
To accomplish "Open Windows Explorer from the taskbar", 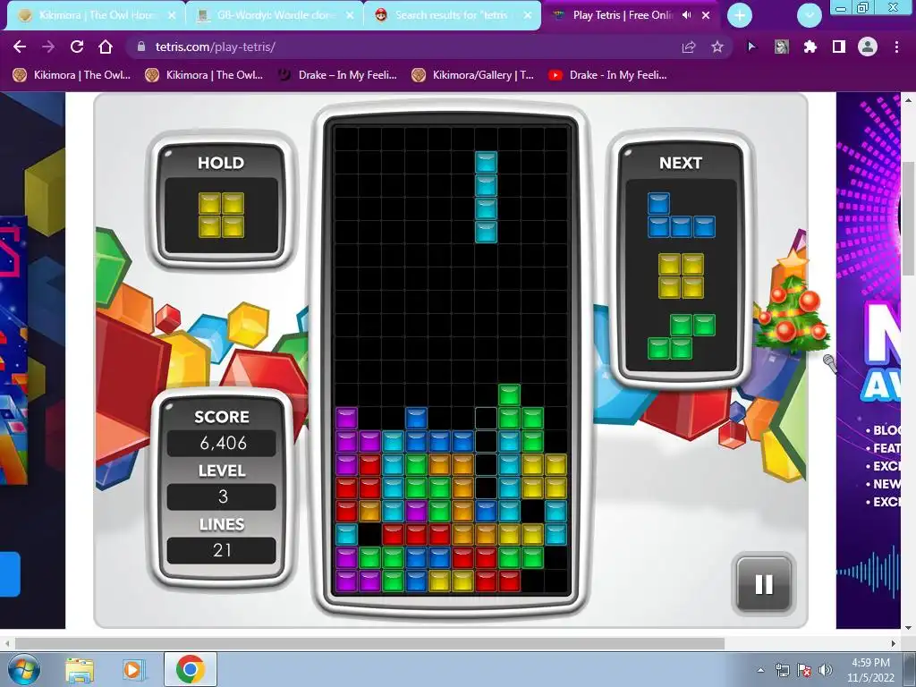I will click(x=80, y=669).
